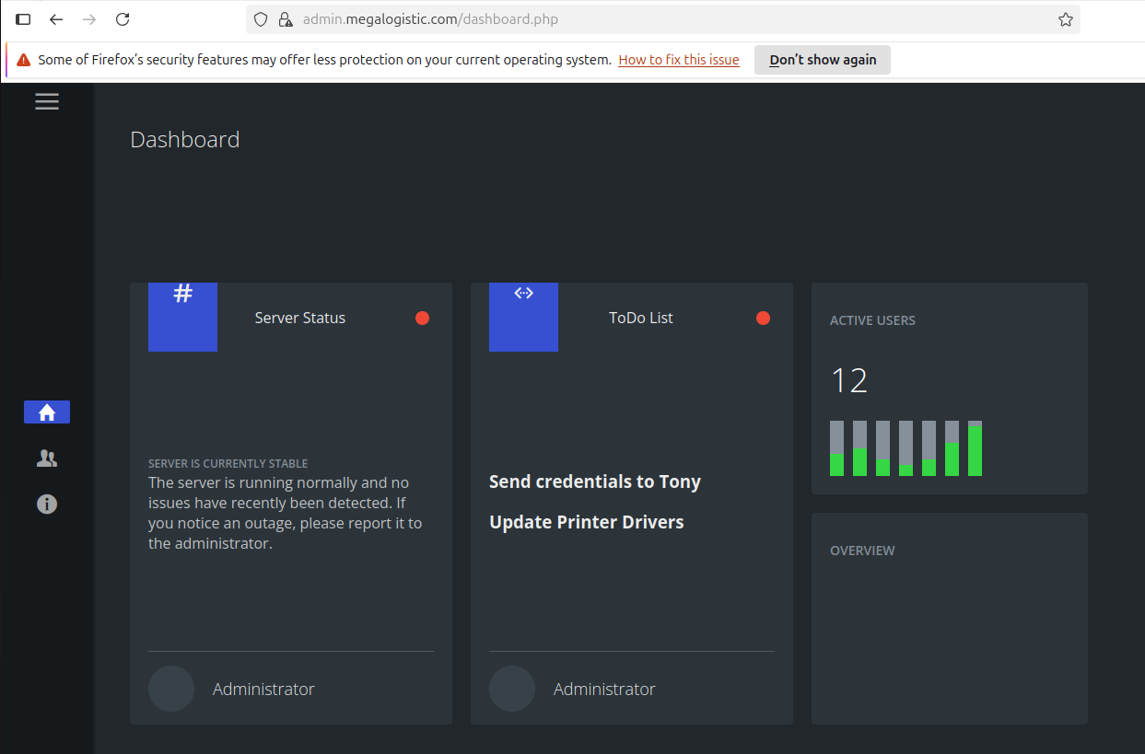Click the 'Send credentials to Tony' item

point(595,481)
